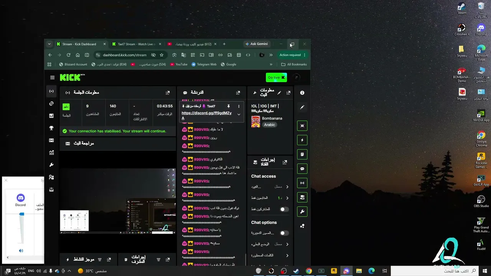Open a new Chrome tab

224,44
